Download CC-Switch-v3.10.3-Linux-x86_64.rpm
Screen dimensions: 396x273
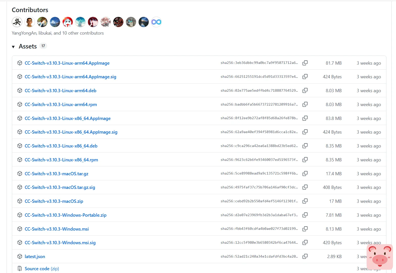tap(61, 160)
